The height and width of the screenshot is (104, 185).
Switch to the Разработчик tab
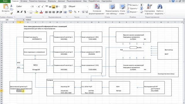point(94,1)
